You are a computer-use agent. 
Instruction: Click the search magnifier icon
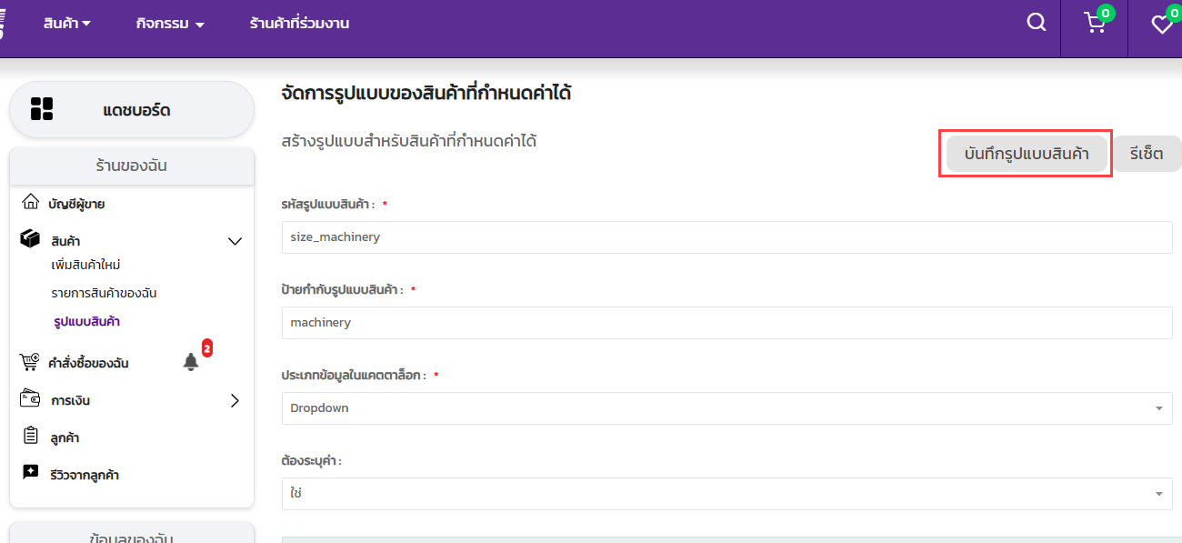(1036, 23)
